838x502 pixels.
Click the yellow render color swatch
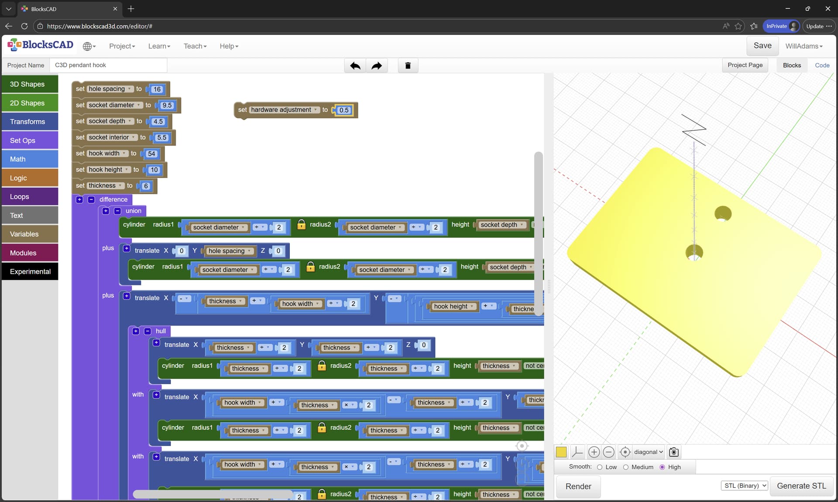[x=561, y=452]
